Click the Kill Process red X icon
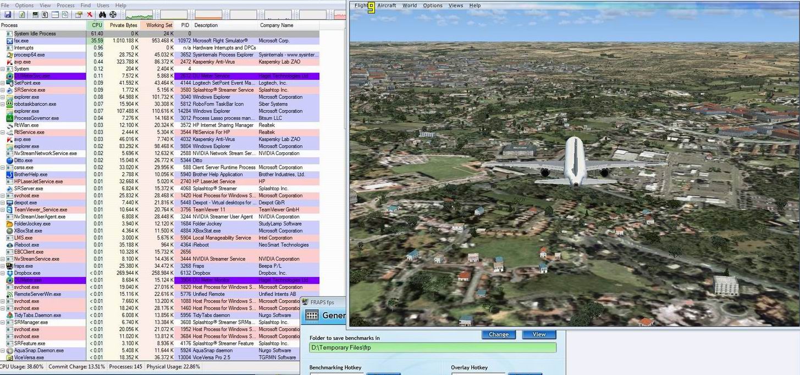The height and width of the screenshot is (375, 800). pos(90,14)
